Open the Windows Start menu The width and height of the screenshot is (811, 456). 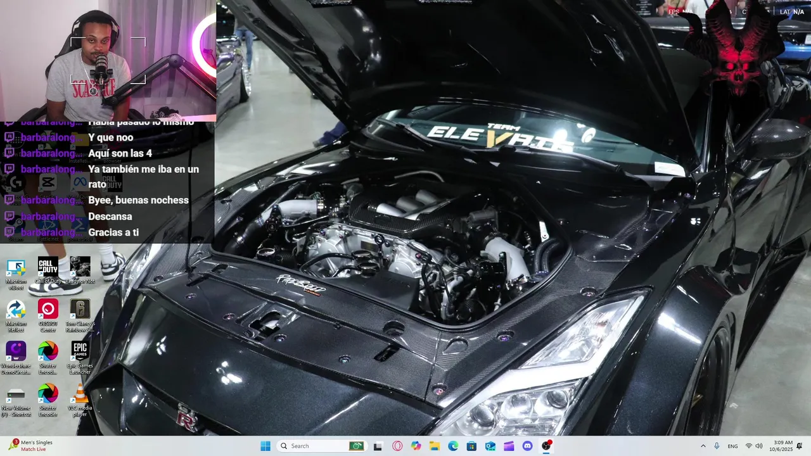point(265,446)
